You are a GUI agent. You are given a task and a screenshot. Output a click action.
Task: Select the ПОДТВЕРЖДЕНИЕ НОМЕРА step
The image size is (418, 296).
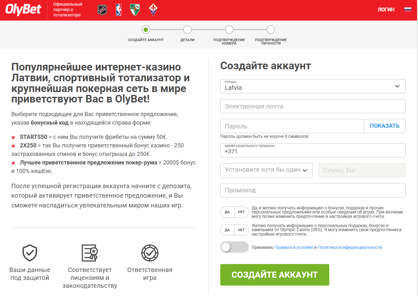[x=229, y=30]
